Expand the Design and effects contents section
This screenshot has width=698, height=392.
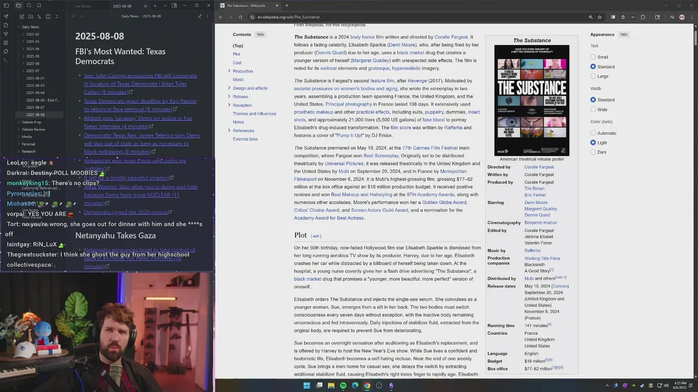pos(229,88)
